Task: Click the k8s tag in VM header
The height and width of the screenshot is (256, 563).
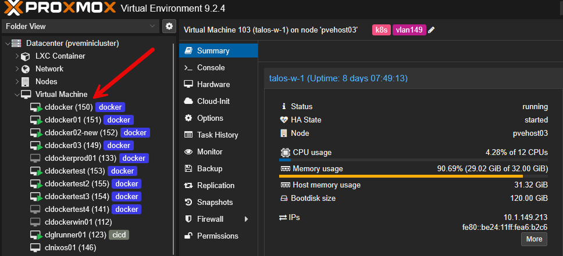Action: (x=382, y=30)
